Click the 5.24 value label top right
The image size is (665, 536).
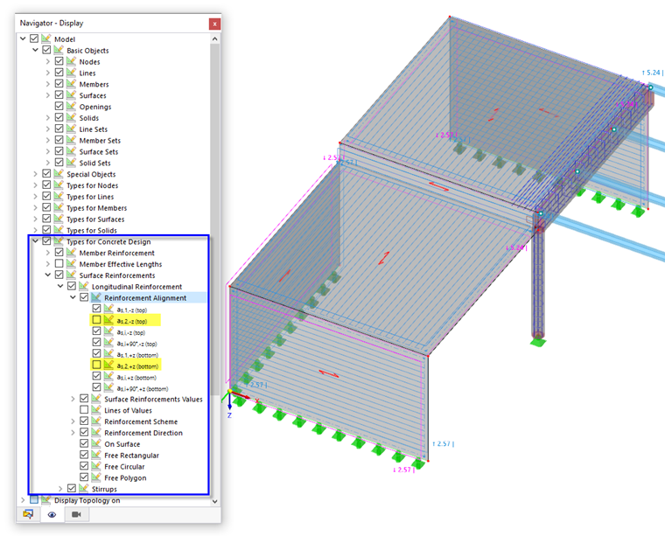pos(652,73)
